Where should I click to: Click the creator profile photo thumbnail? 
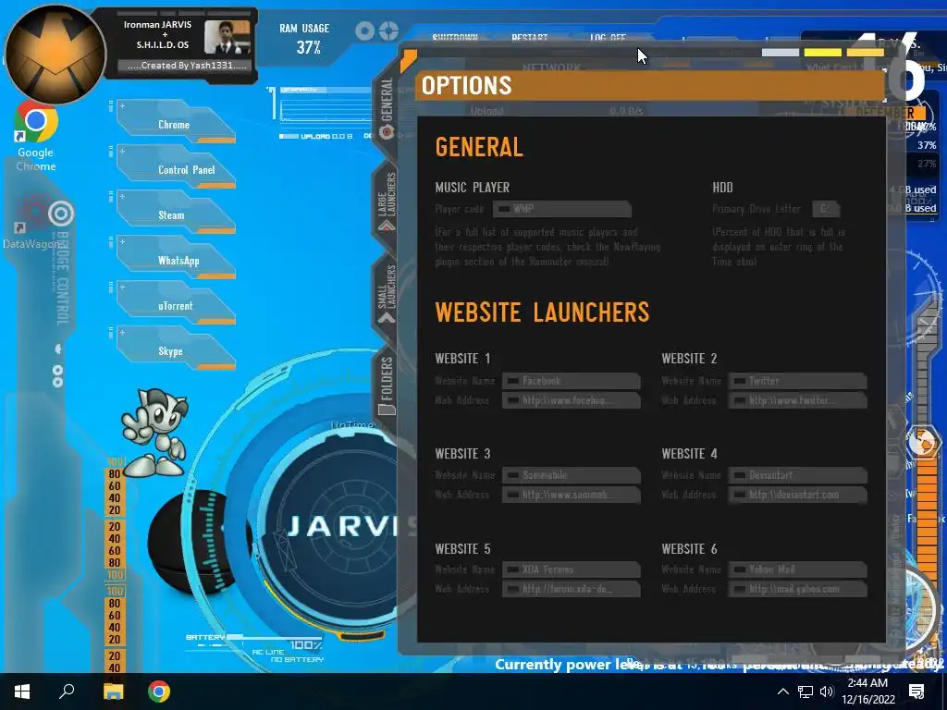point(227,37)
